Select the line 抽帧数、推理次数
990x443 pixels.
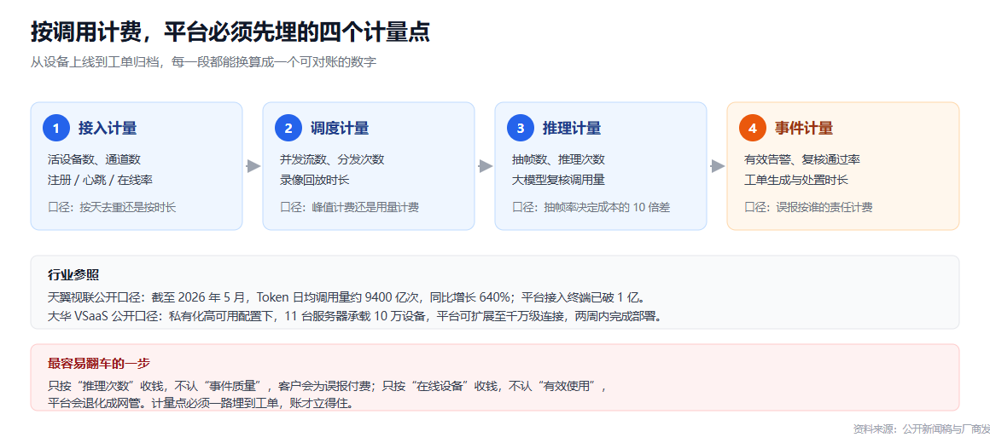click(x=559, y=159)
